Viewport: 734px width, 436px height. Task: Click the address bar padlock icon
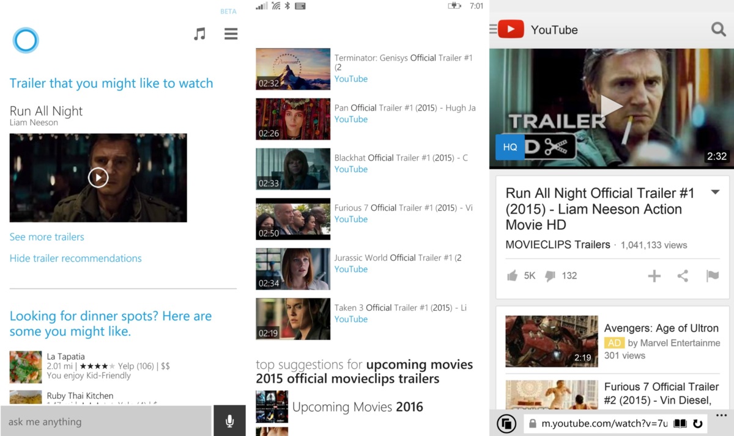532,423
